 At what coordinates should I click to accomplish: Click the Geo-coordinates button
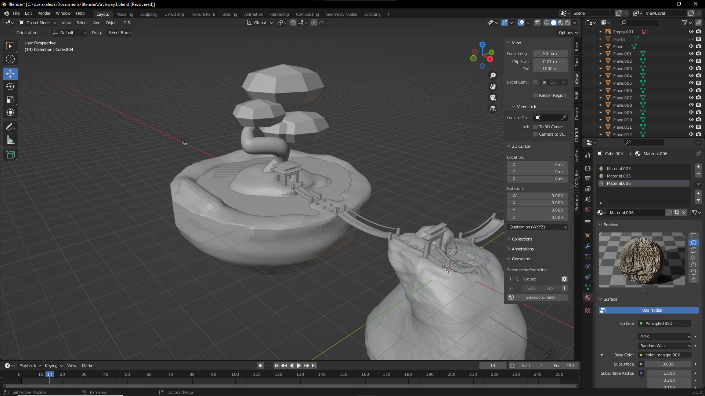tap(540, 297)
